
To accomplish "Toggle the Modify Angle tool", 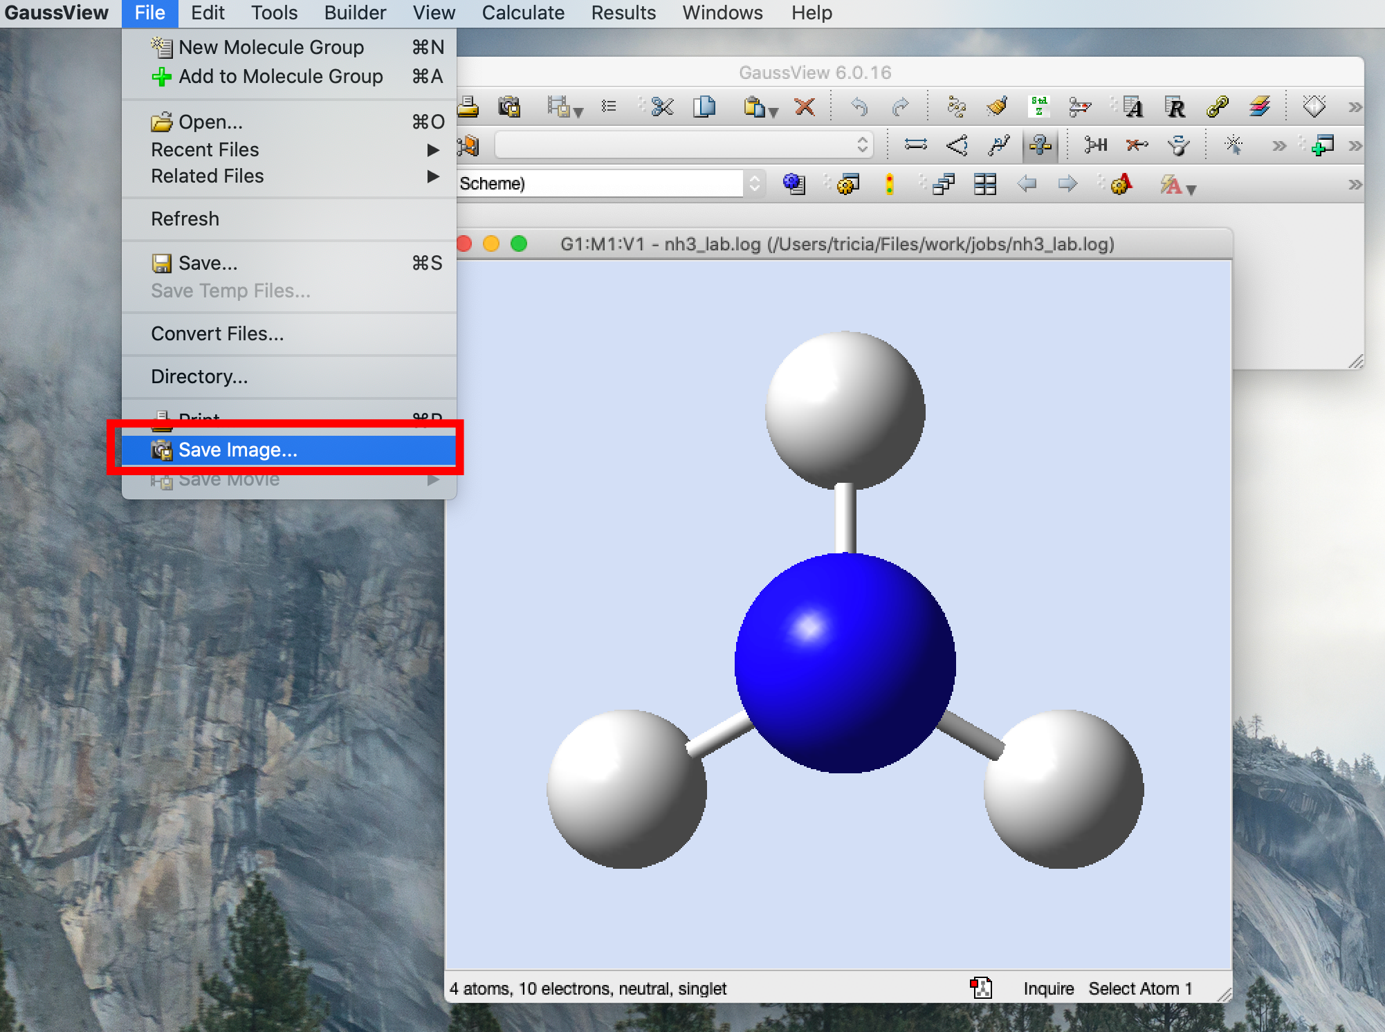I will (x=957, y=145).
